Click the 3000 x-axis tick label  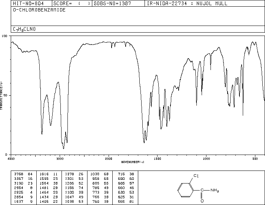(x=60, y=159)
